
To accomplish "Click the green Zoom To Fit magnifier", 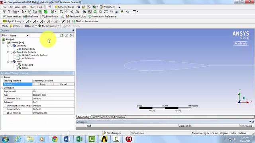I will (95, 12).
